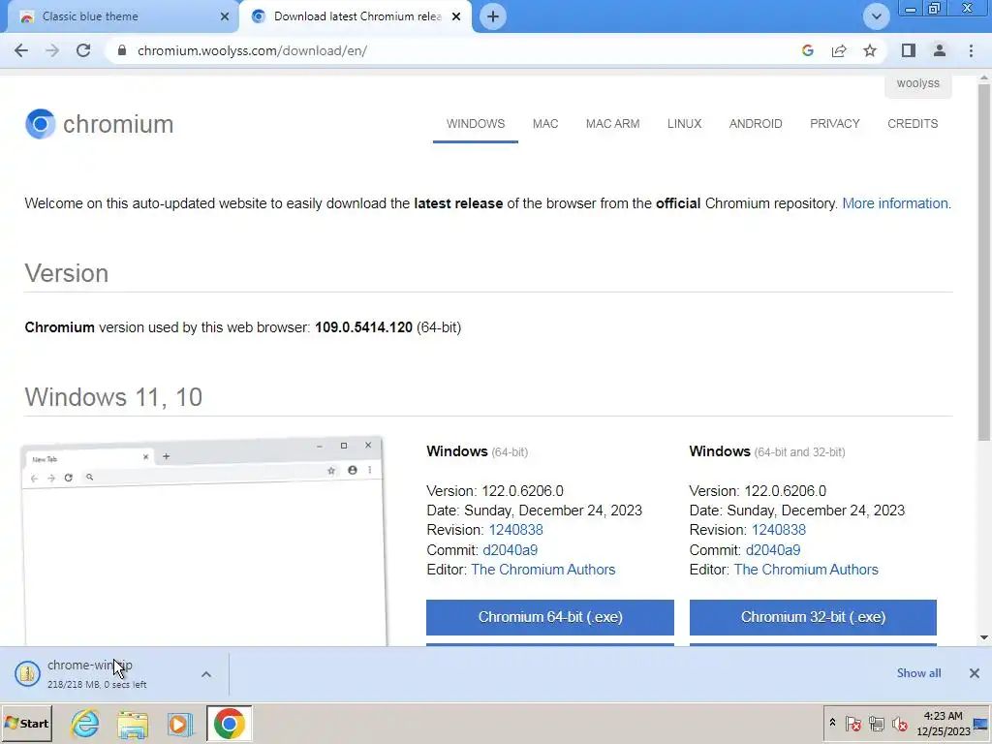Open the side panel icon
The height and width of the screenshot is (744, 992).
(x=909, y=50)
